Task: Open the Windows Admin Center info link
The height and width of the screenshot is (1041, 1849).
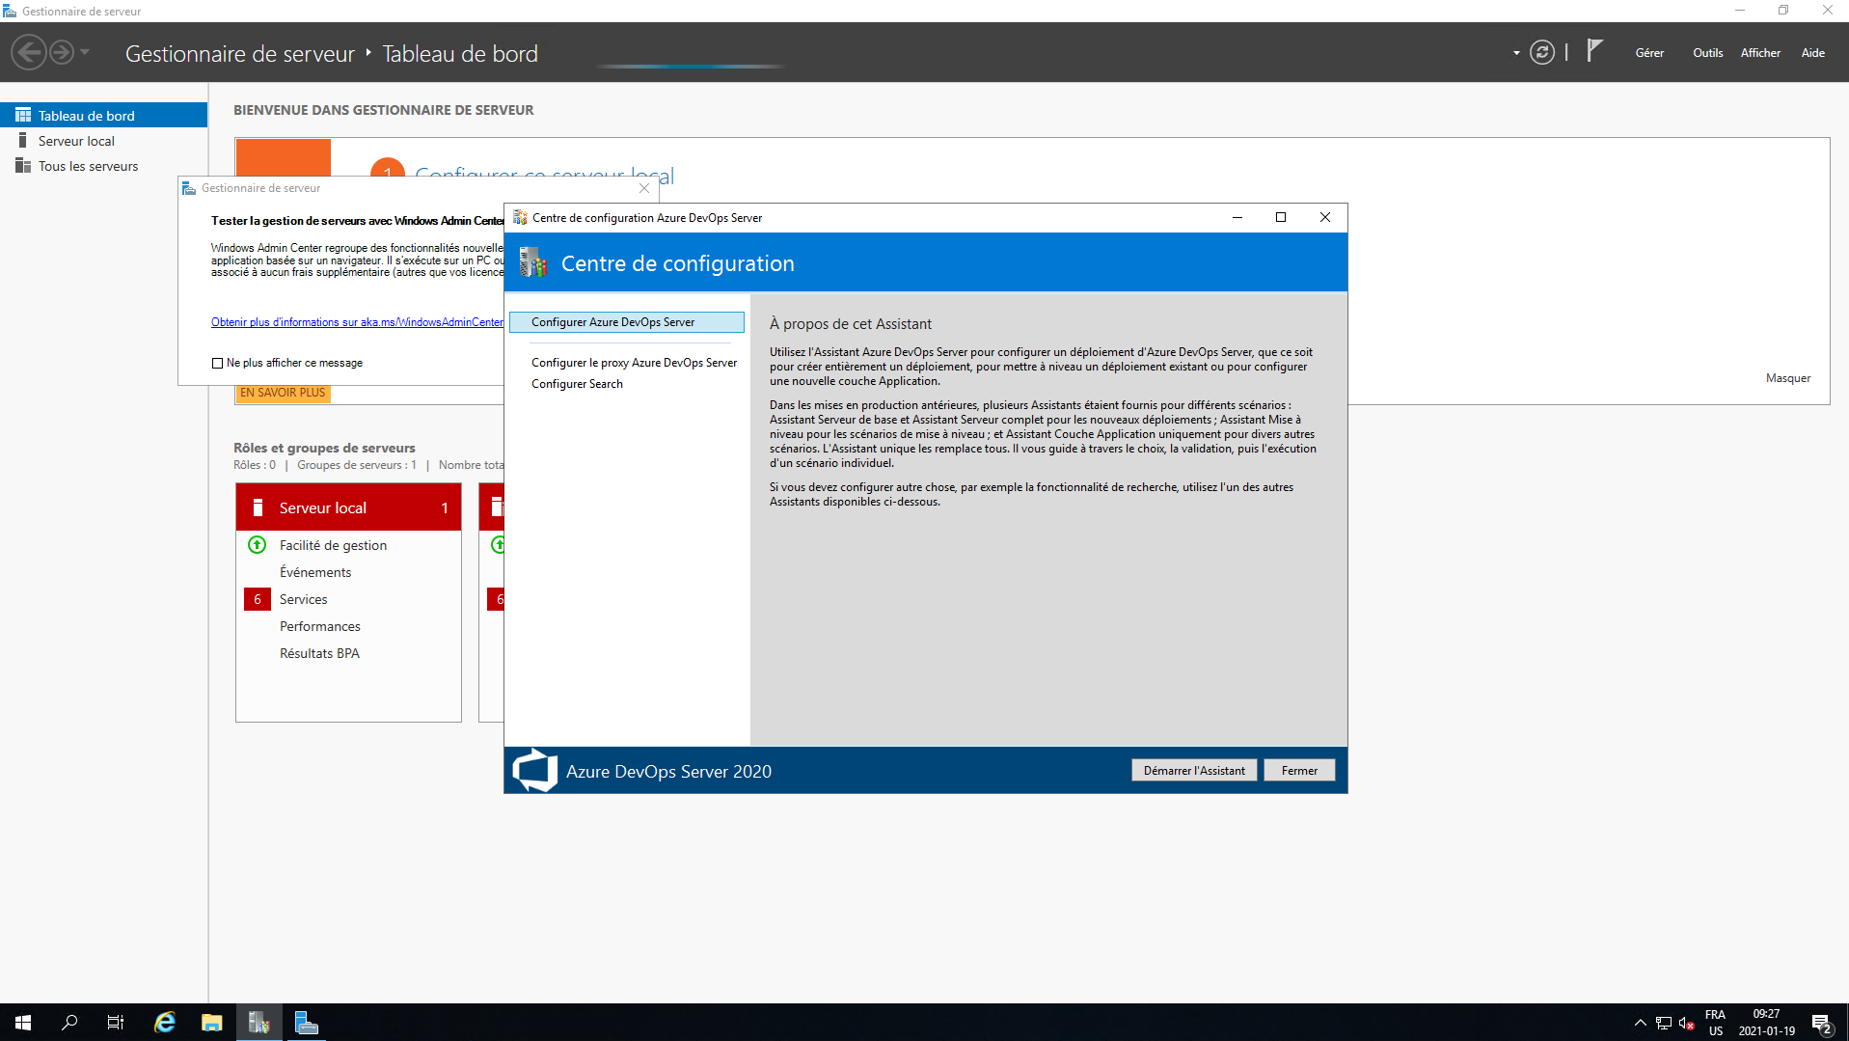Action: (x=357, y=322)
